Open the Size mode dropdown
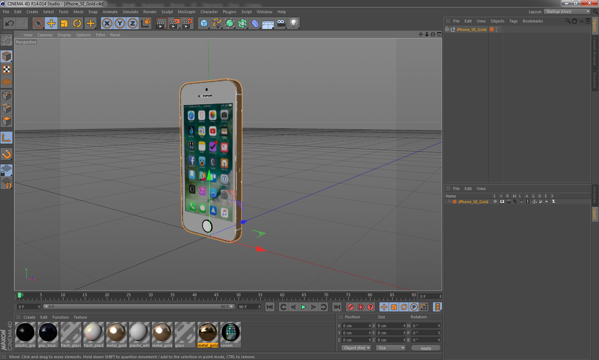The height and width of the screenshot is (360, 599). pyautogui.click(x=391, y=348)
